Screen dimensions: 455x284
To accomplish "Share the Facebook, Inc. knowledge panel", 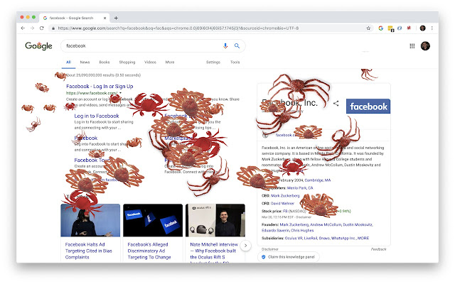I will 336,103.
